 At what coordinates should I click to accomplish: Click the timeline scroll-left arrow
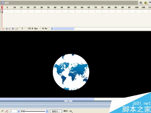click(x=52, y=29)
